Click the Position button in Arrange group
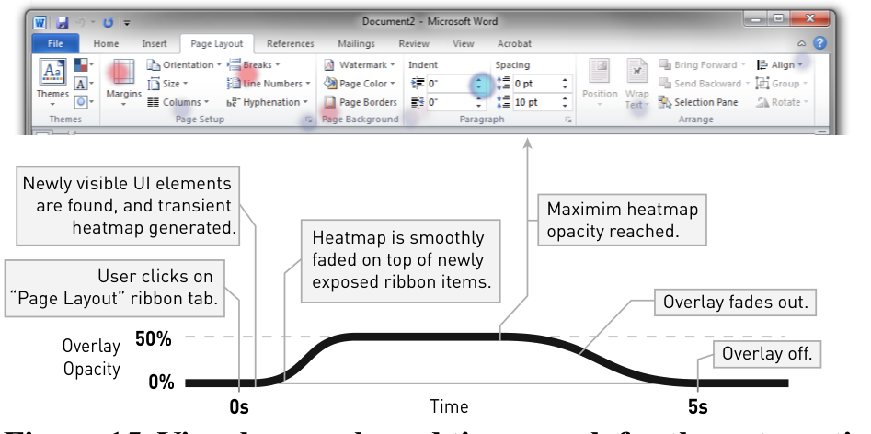This screenshot has height=434, width=871. (600, 84)
